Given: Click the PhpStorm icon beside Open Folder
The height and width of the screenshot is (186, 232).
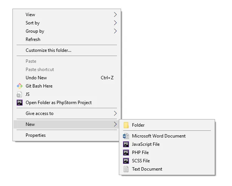Looking at the screenshot, I should (x=20, y=103).
